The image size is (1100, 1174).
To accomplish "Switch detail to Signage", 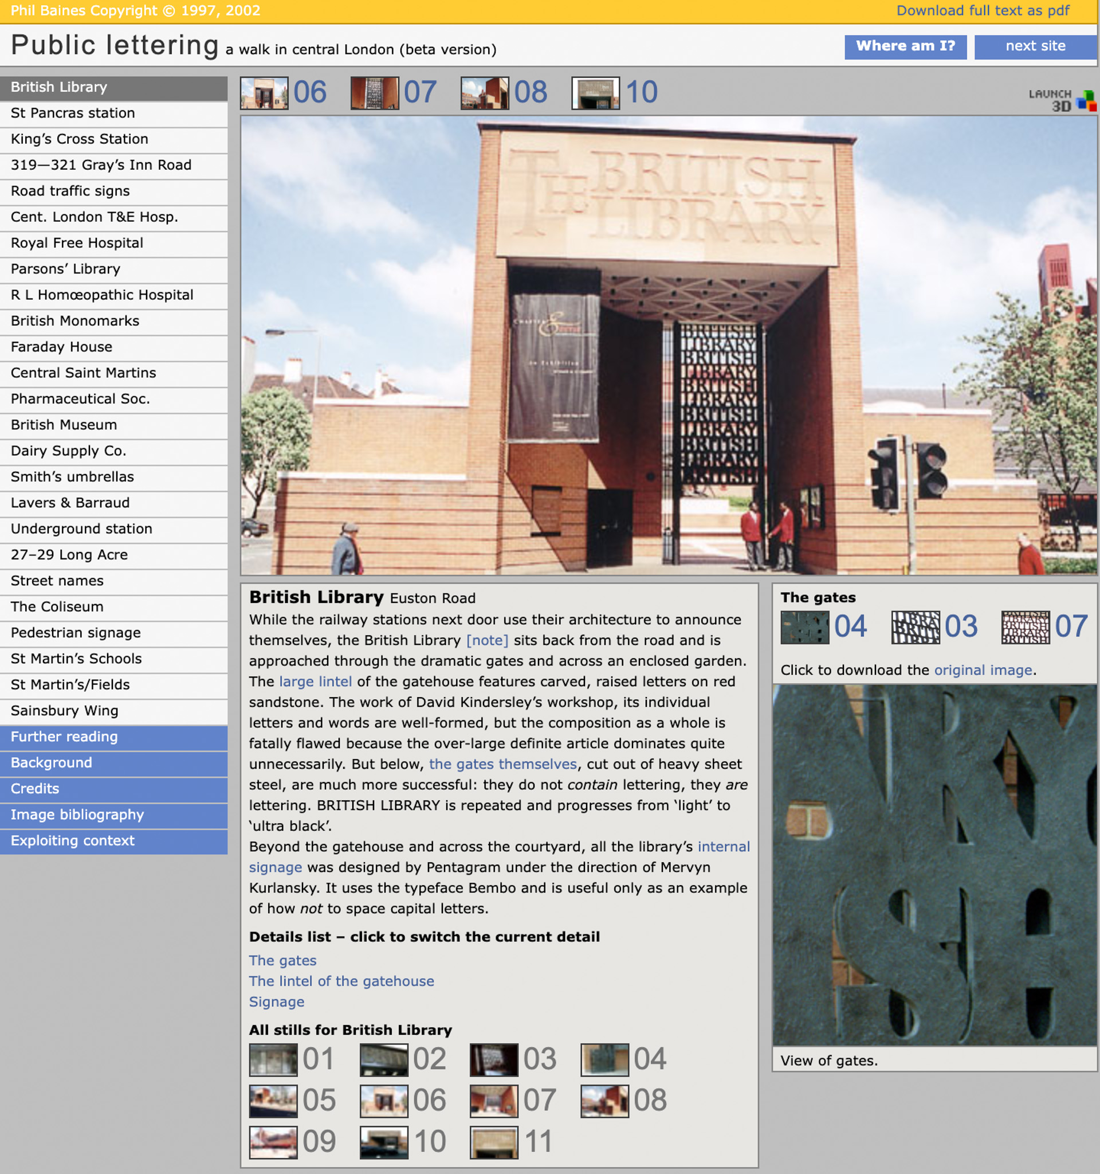I will [x=277, y=1002].
